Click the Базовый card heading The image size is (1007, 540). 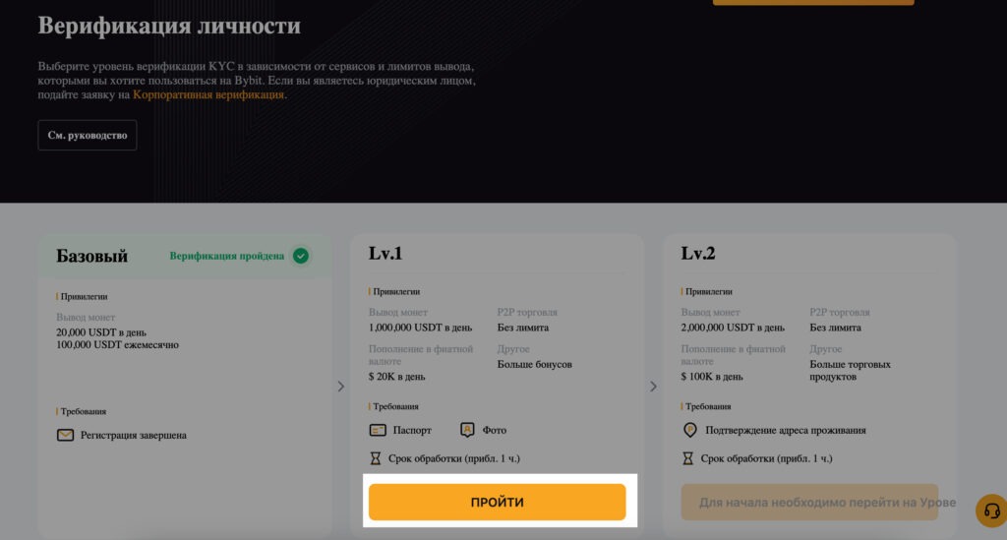point(91,256)
